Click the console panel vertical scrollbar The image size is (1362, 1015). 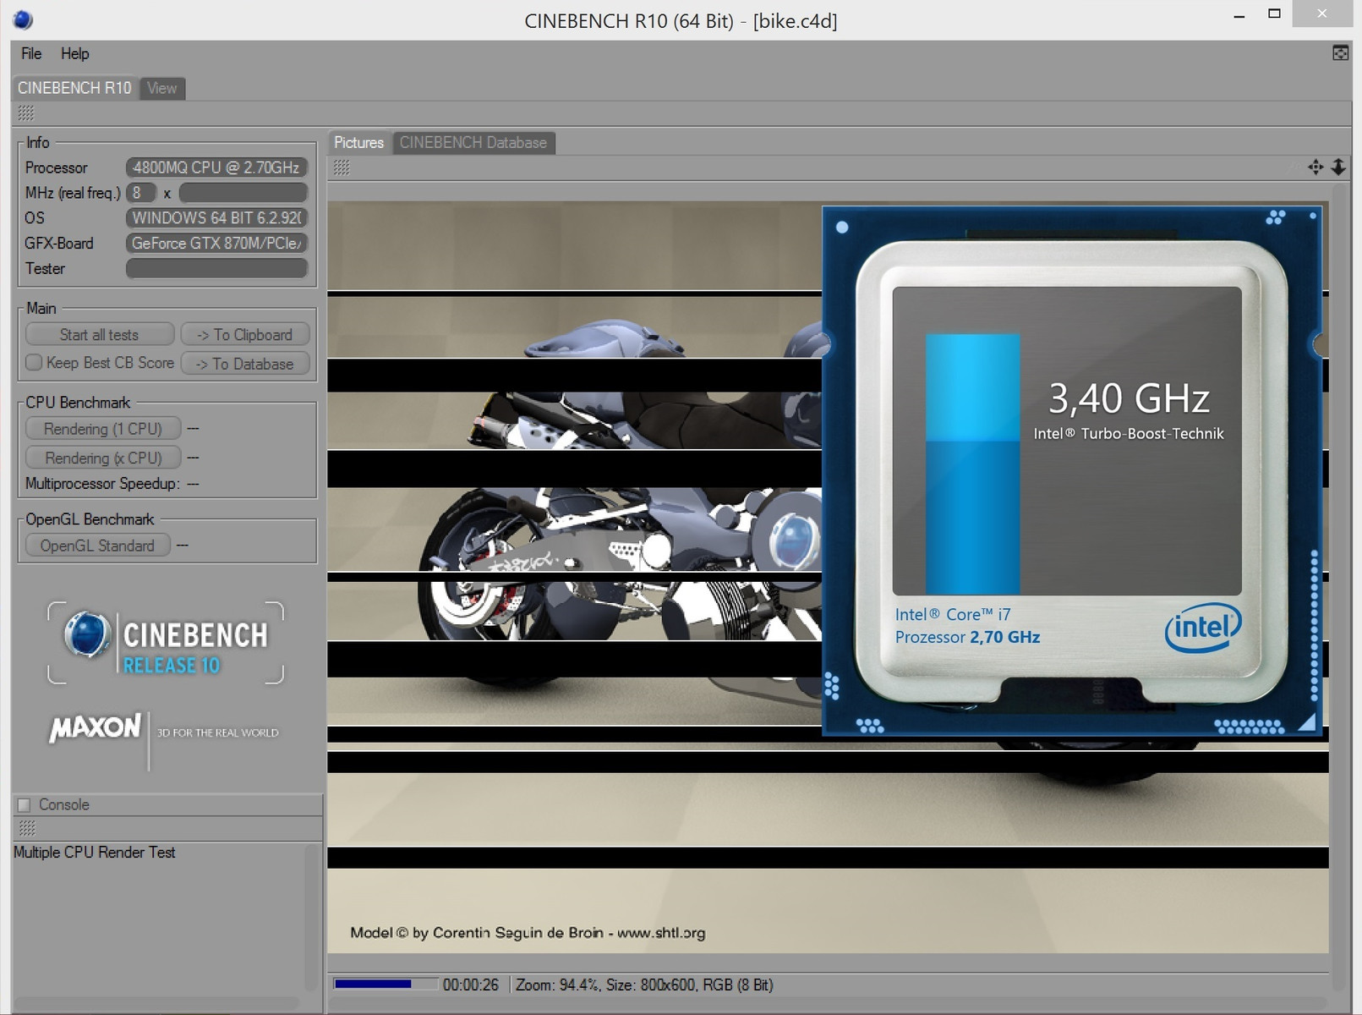311,918
